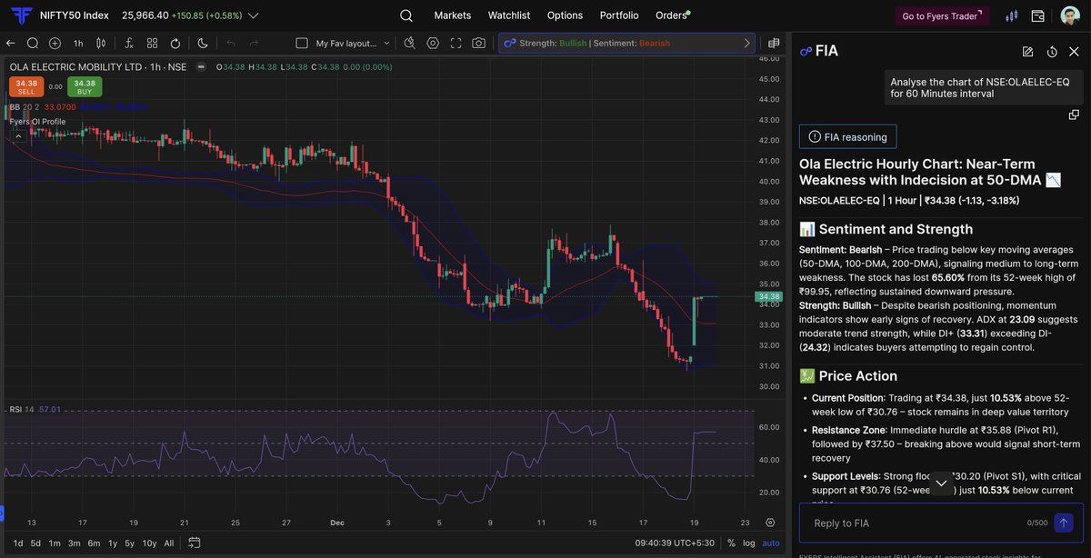Open the UTC+5:30 timezone menu
1091x558 pixels.
(673, 543)
